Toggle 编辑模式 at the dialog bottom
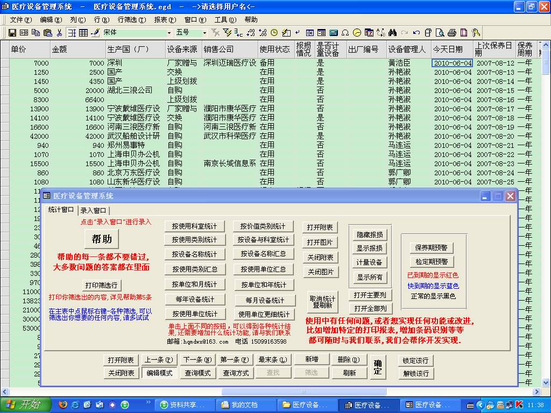Image resolution: width=551 pixels, height=413 pixels. tap(159, 373)
